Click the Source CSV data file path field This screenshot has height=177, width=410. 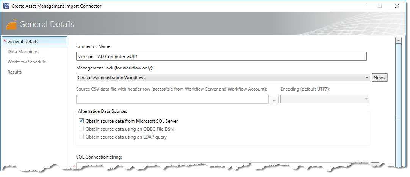[x=172, y=99]
